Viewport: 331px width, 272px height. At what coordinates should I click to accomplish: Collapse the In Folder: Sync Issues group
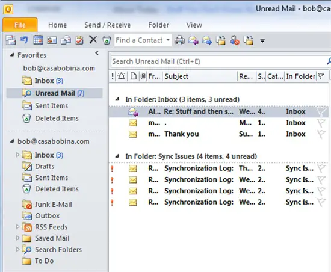point(117,156)
